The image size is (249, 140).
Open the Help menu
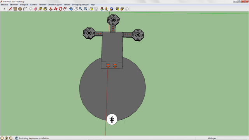(x=93, y=5)
